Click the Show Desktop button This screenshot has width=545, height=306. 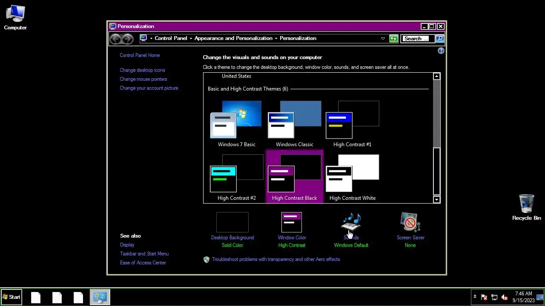541,297
